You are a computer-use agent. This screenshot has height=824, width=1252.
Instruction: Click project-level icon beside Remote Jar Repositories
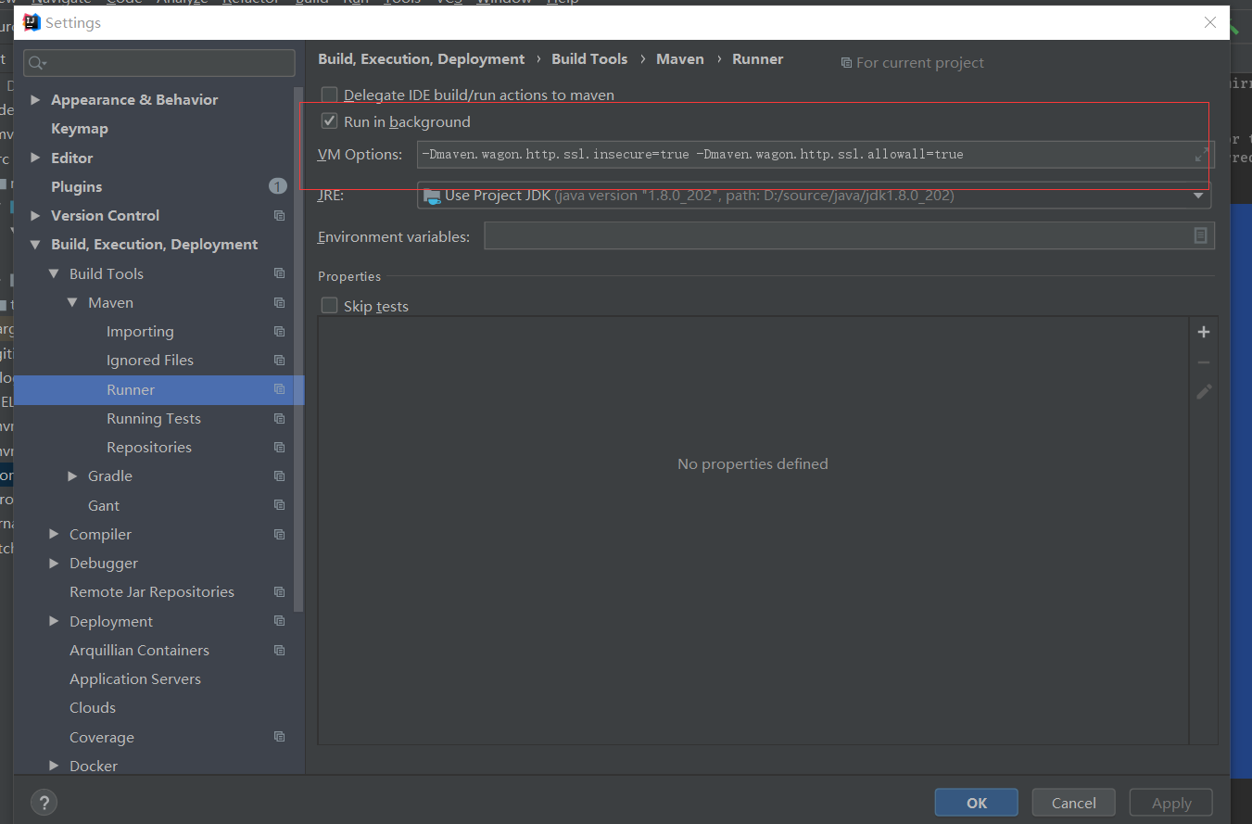click(x=279, y=592)
